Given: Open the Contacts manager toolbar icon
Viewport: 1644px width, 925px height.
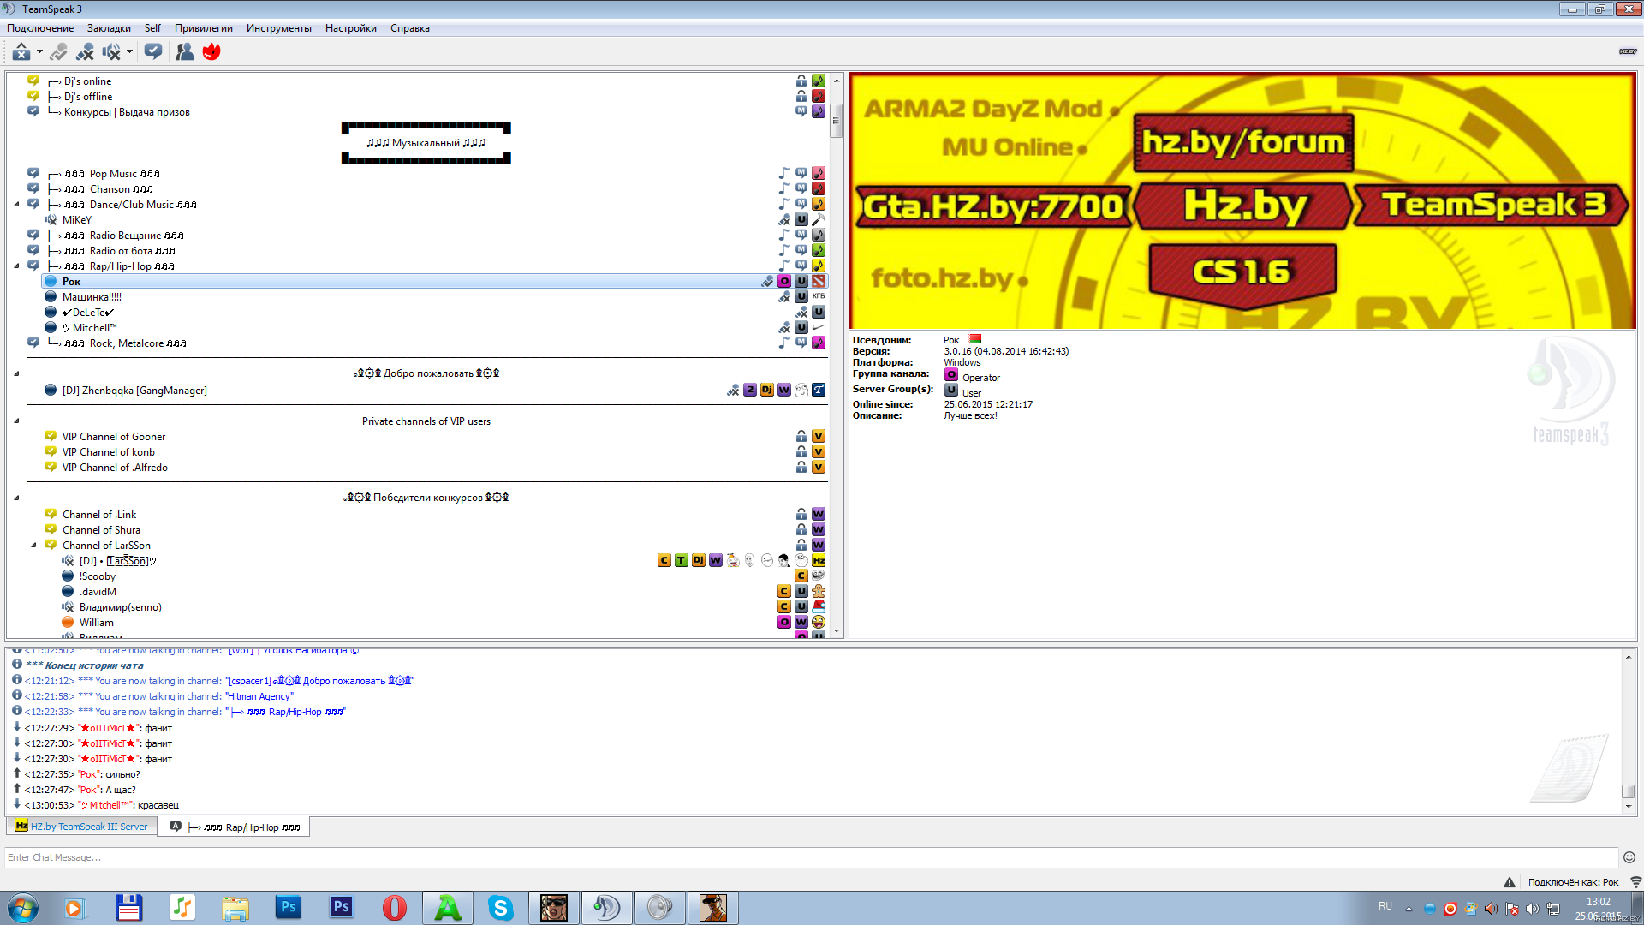Looking at the screenshot, I should pos(184,52).
